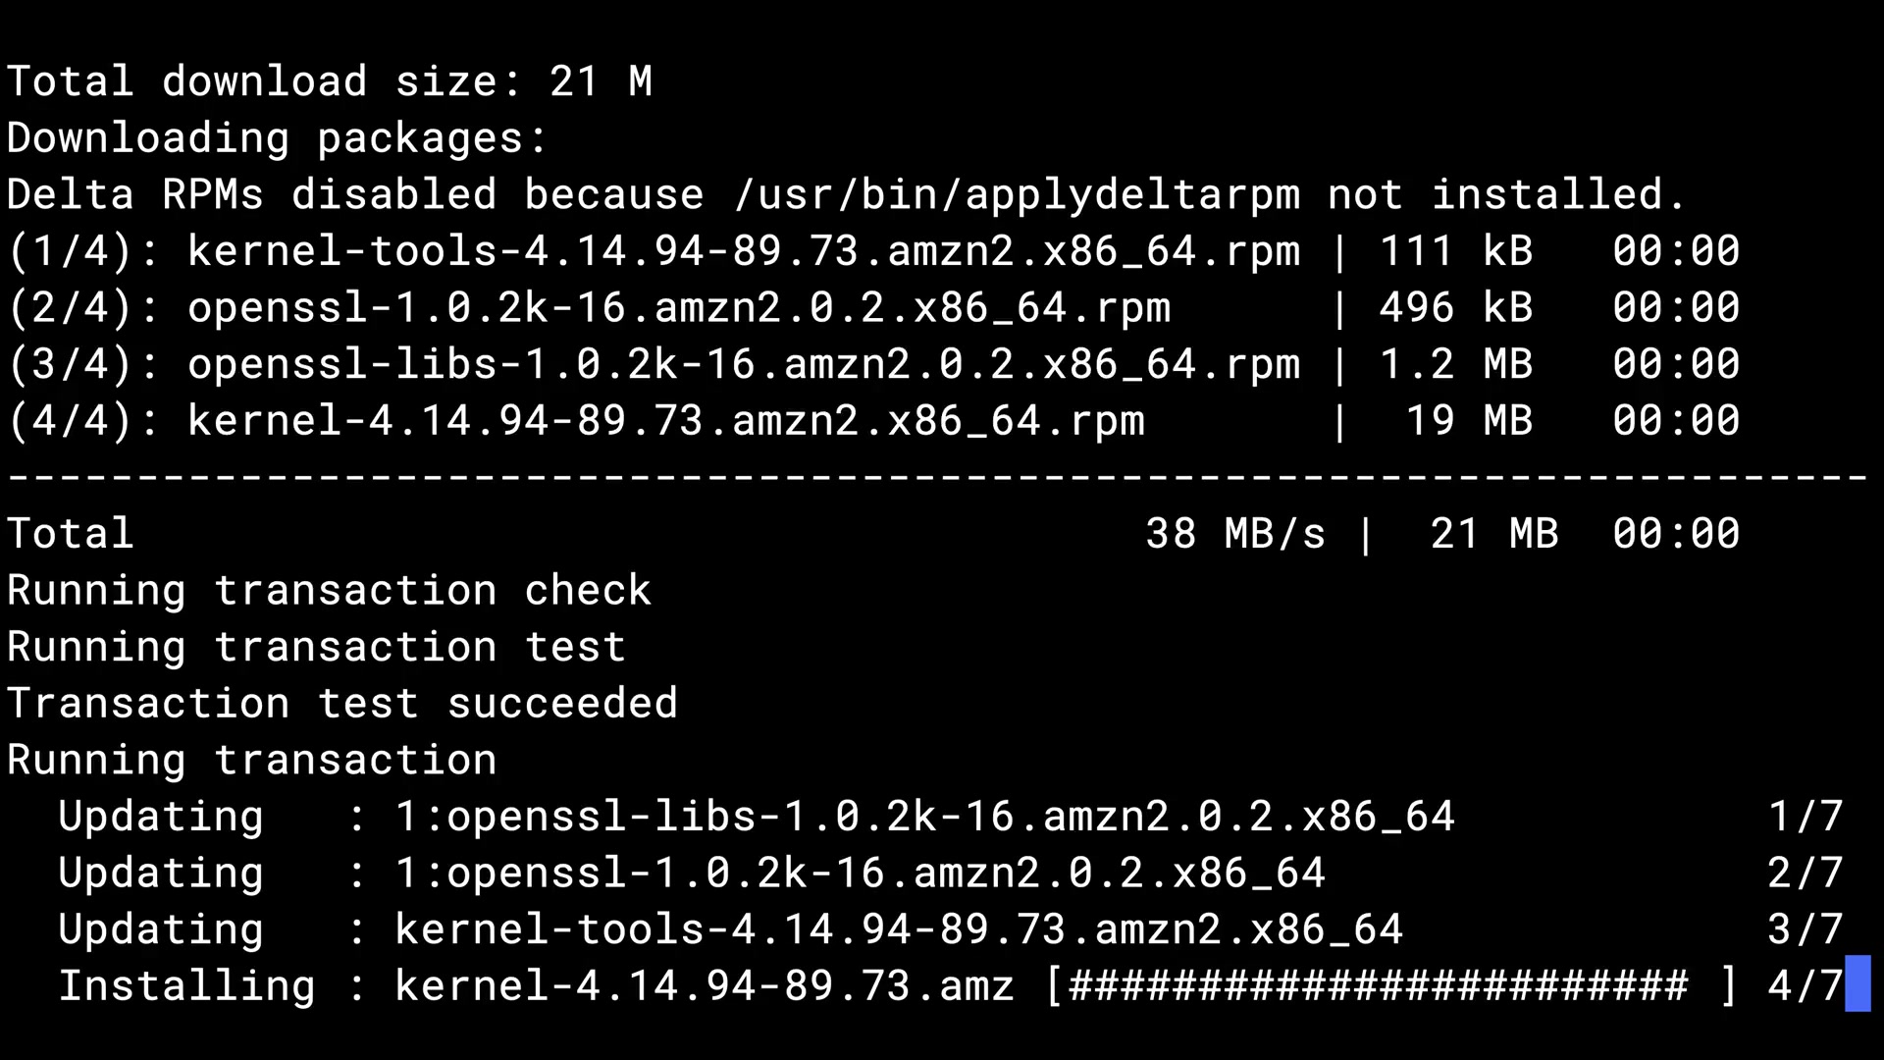Click the kernel-tools rpm download filename

(743, 251)
